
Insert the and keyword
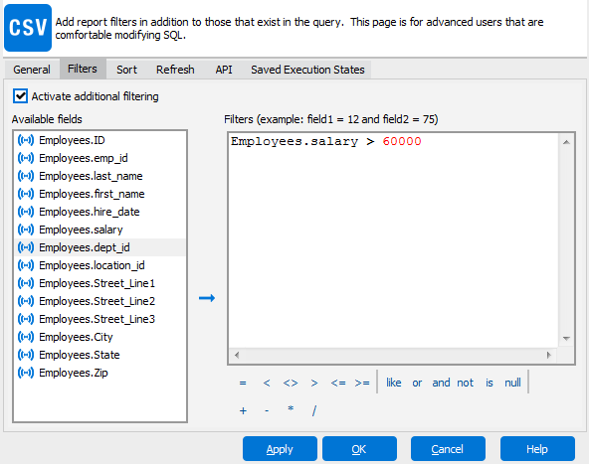click(x=441, y=383)
